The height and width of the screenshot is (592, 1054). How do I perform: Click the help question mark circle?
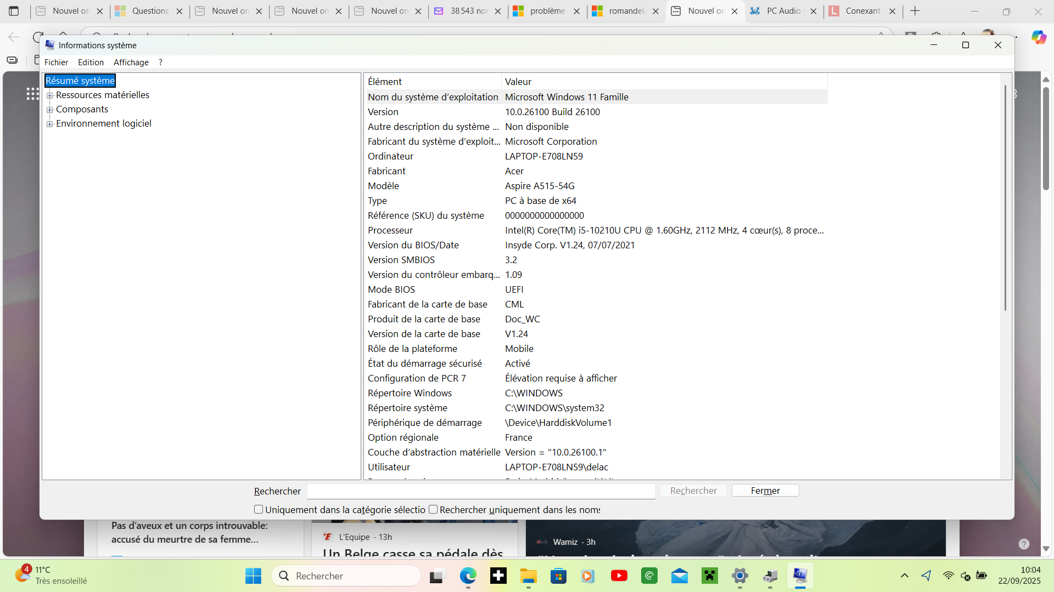click(1024, 544)
